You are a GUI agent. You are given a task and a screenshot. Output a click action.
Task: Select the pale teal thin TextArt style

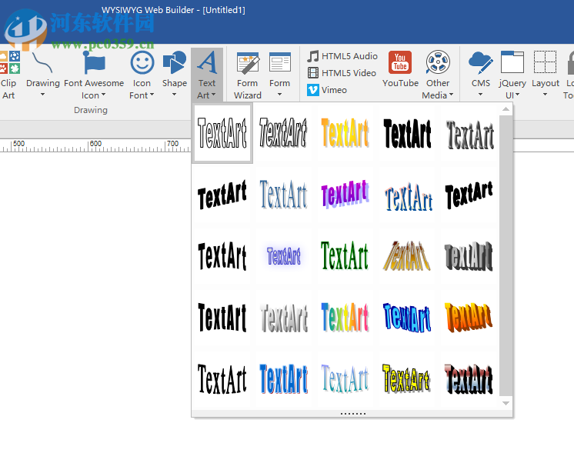point(345,379)
